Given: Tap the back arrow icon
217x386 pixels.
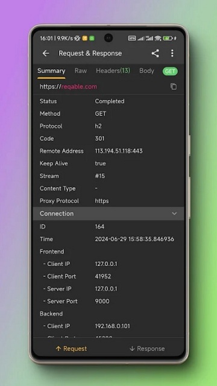Looking at the screenshot, I should pos(46,53).
